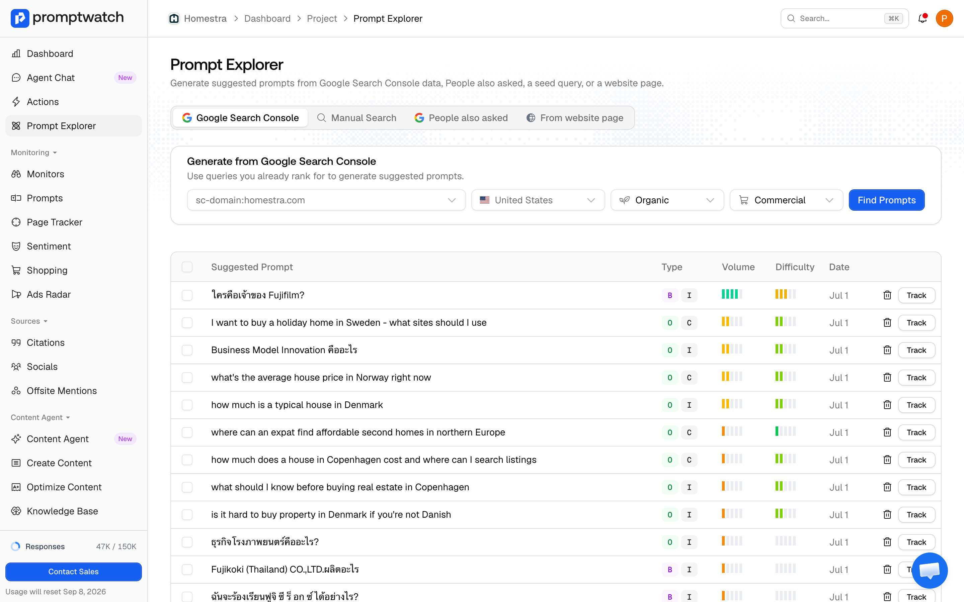Click the Dashboard bar chart icon
This screenshot has width=964, height=602.
[x=16, y=54]
